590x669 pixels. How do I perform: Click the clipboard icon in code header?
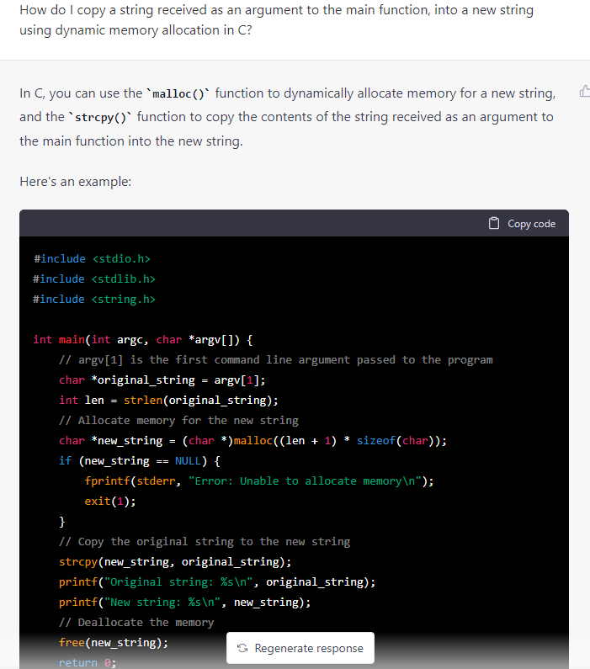point(493,223)
